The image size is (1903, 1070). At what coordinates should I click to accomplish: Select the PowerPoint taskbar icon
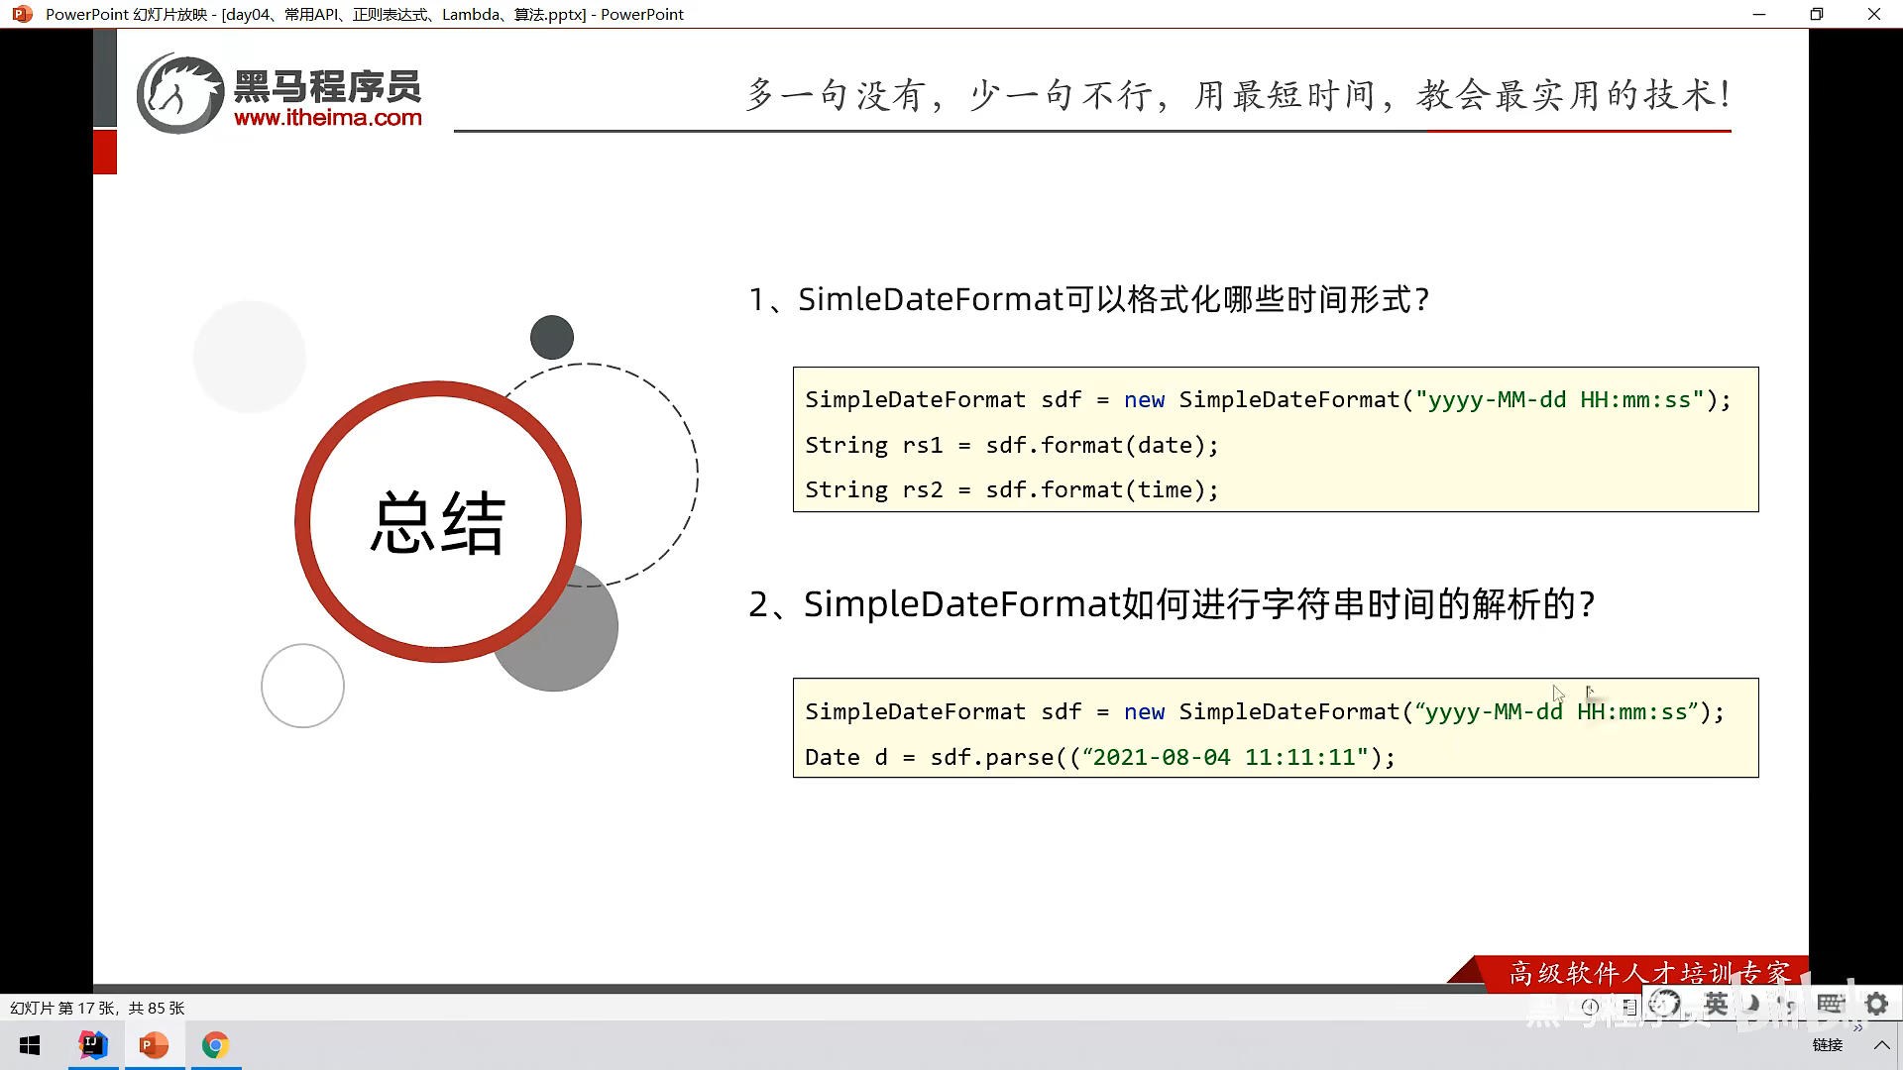[154, 1045]
